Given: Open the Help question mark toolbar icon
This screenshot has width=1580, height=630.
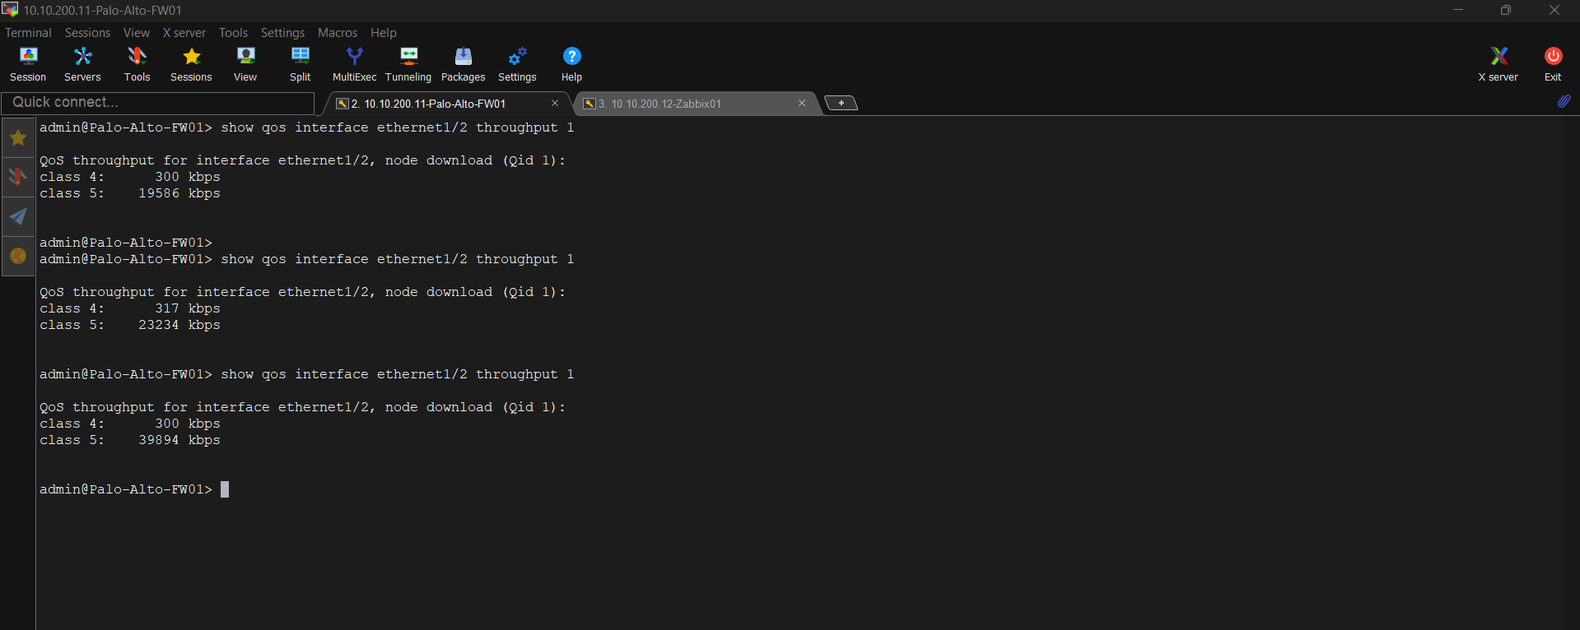Looking at the screenshot, I should coord(571,64).
